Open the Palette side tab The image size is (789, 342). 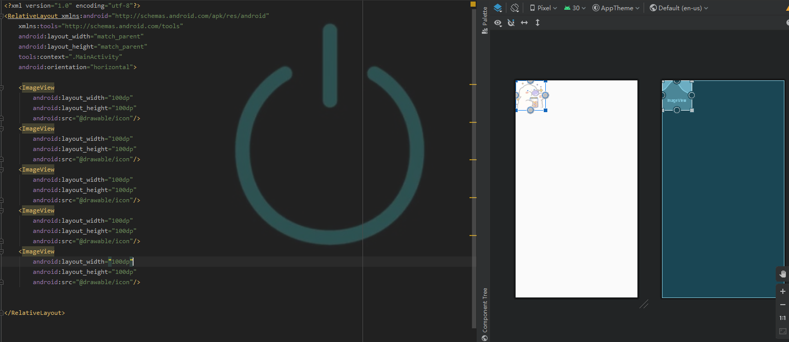tap(485, 20)
